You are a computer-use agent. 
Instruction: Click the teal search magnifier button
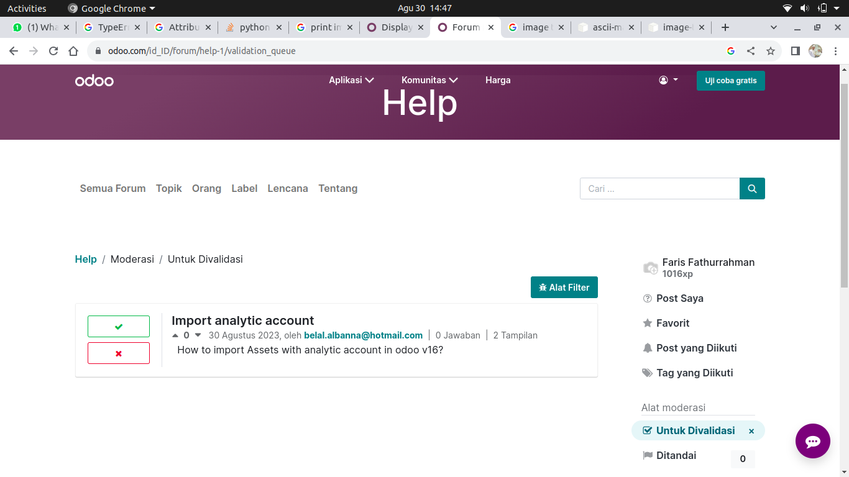tap(752, 189)
